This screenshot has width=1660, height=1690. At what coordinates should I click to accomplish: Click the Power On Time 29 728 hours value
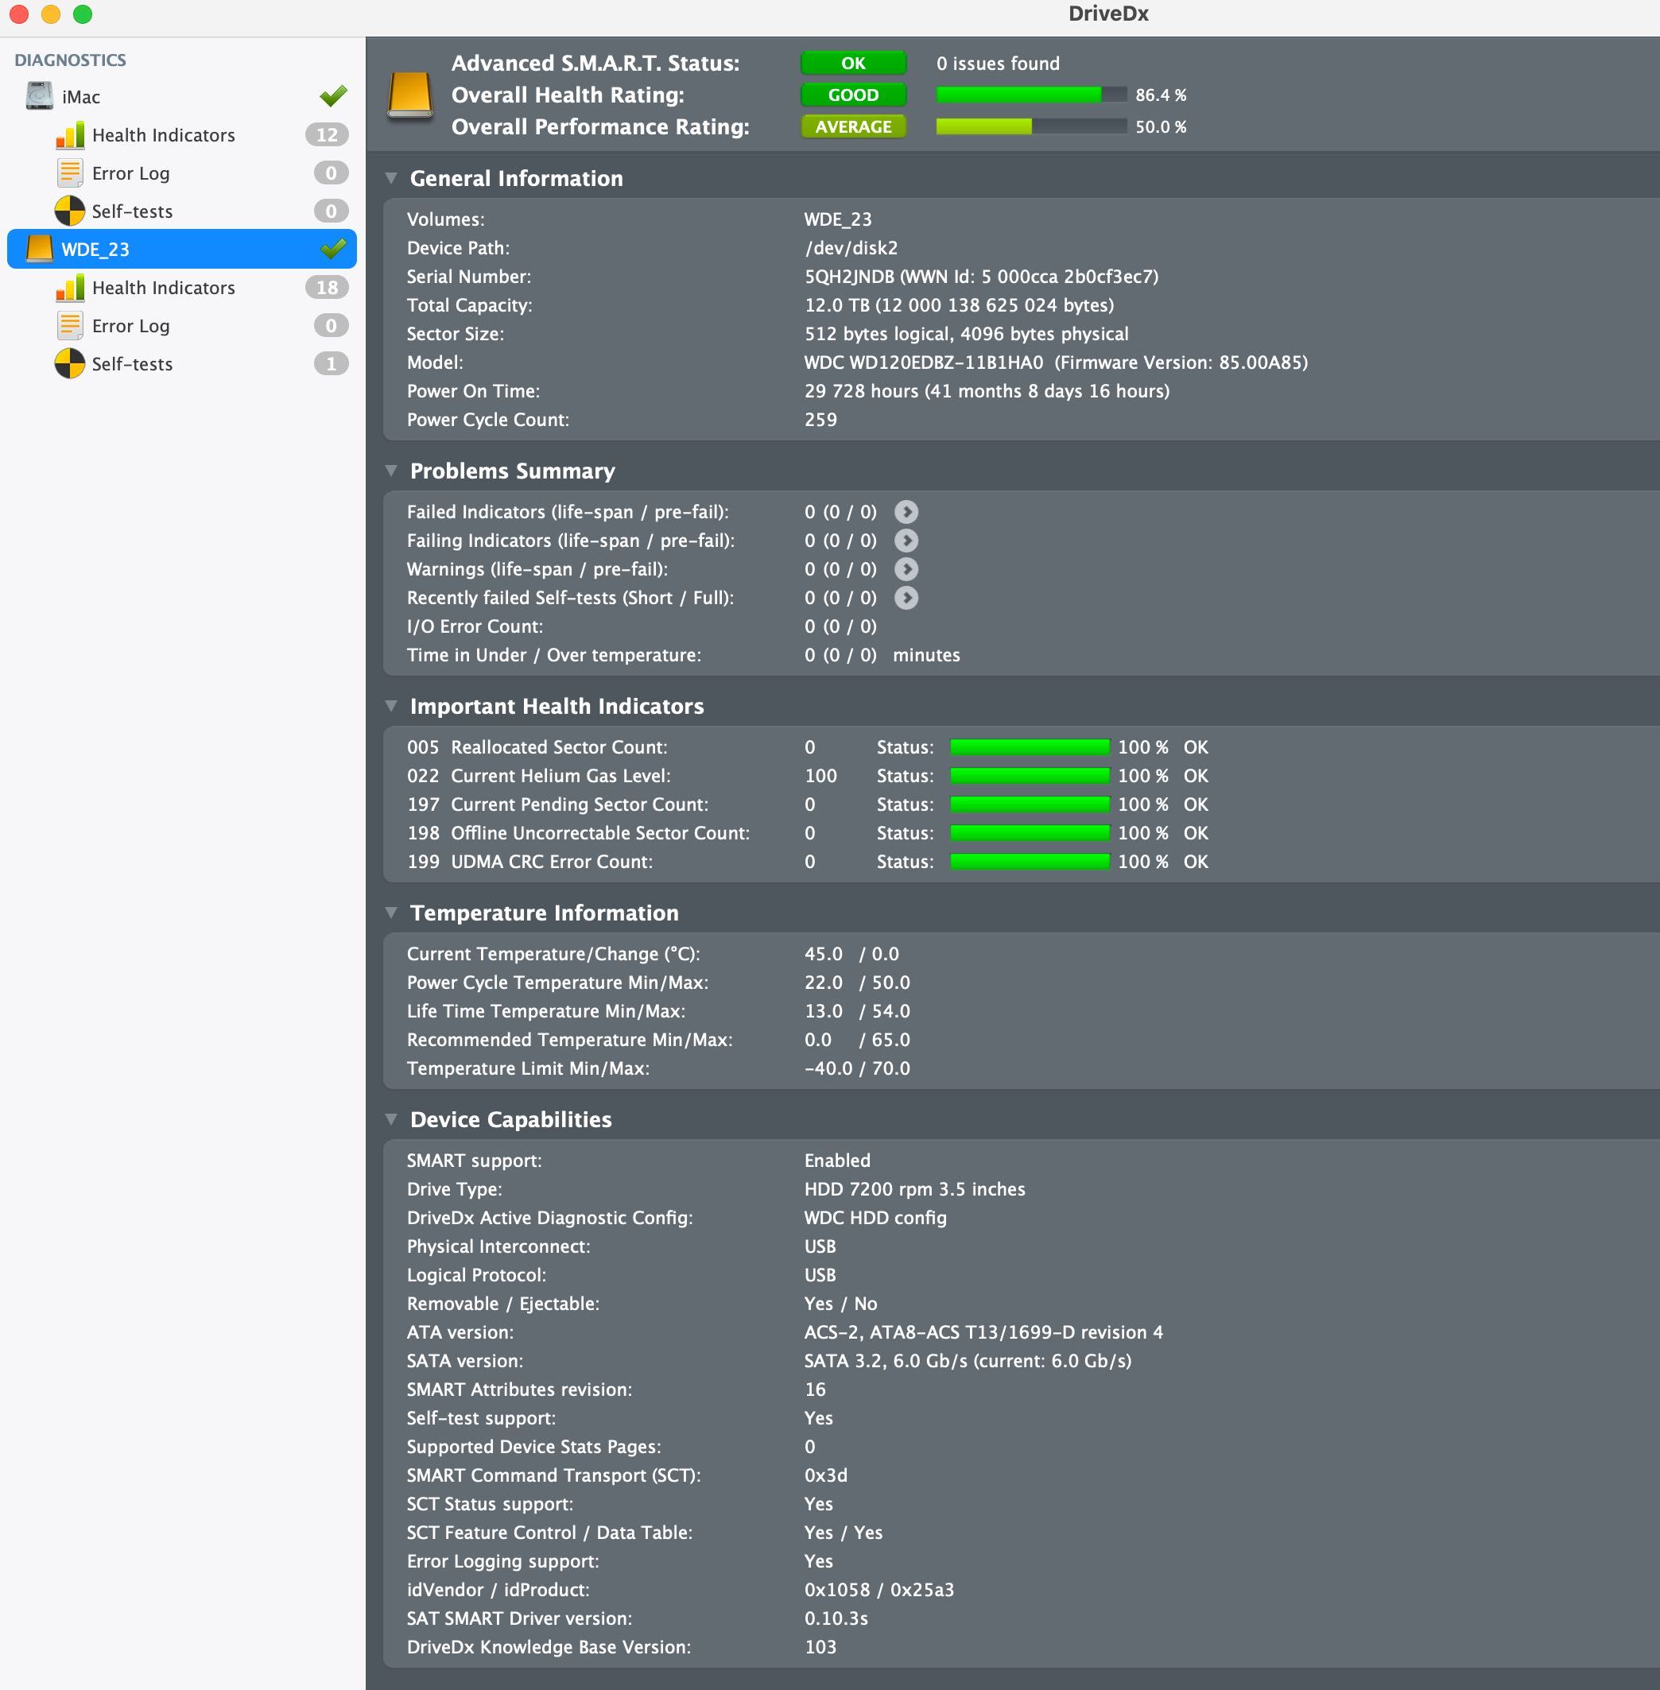[x=987, y=391]
